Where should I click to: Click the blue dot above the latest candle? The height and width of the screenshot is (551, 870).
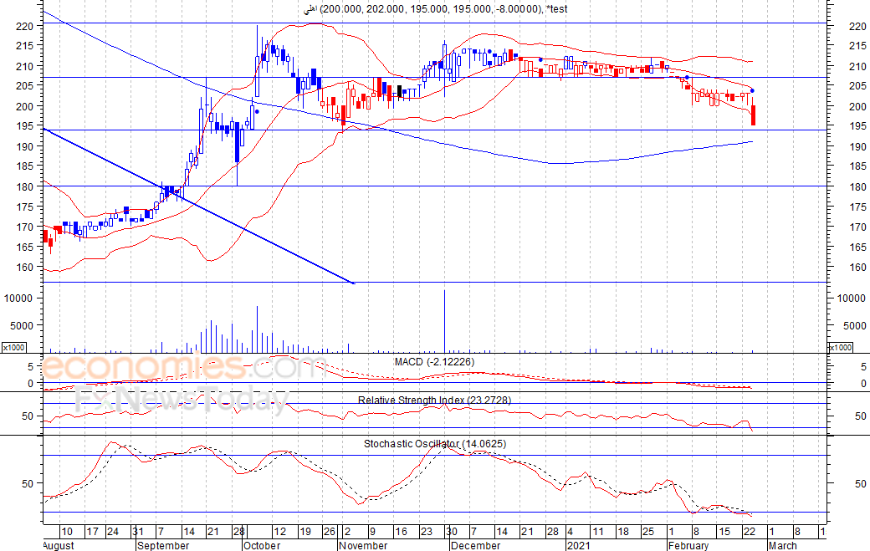(753, 90)
